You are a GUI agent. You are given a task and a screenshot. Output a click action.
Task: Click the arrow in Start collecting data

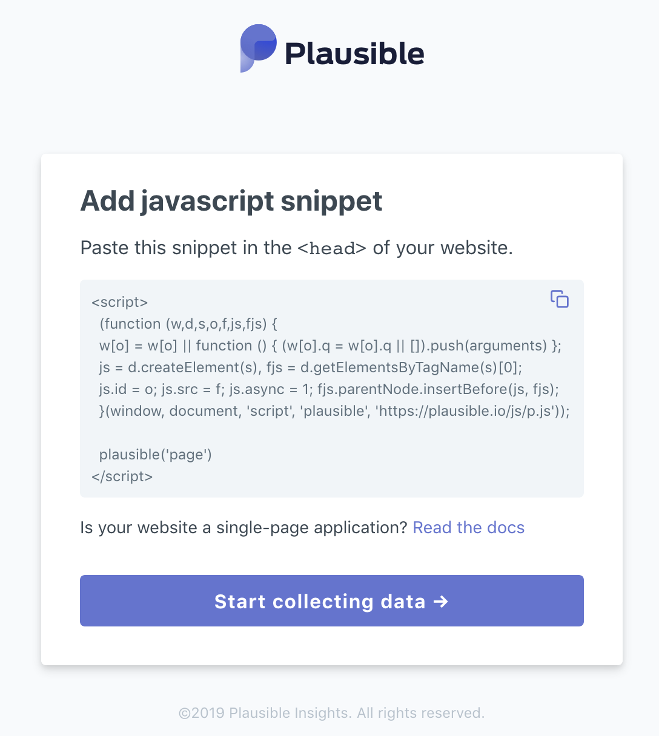pos(442,601)
